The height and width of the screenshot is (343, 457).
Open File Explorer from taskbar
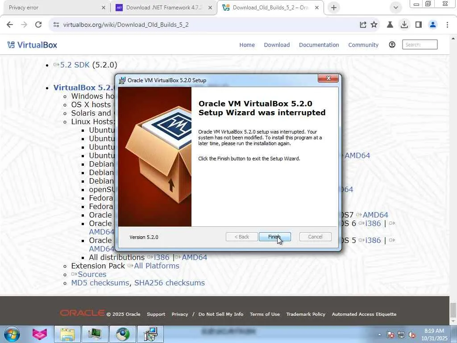(67, 334)
